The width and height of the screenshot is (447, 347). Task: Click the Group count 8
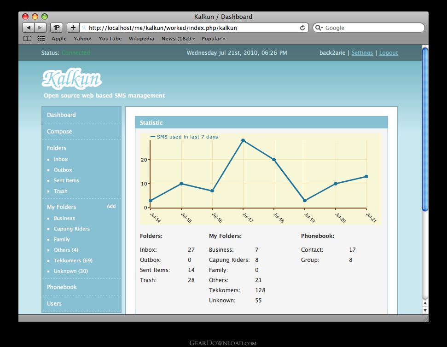point(351,260)
